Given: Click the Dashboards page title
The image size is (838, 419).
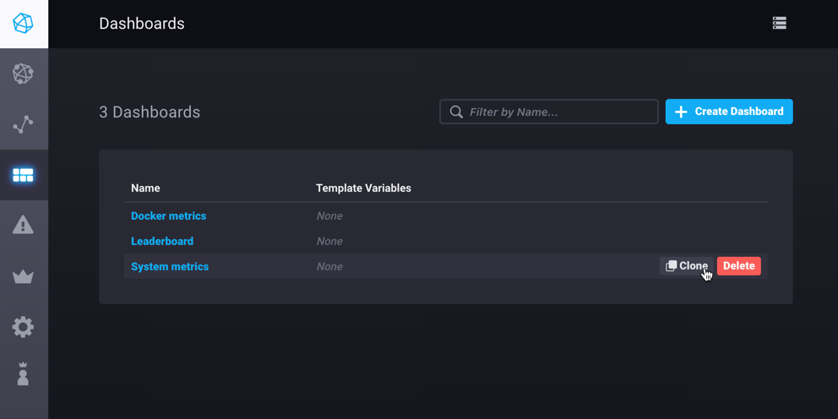Looking at the screenshot, I should [142, 24].
